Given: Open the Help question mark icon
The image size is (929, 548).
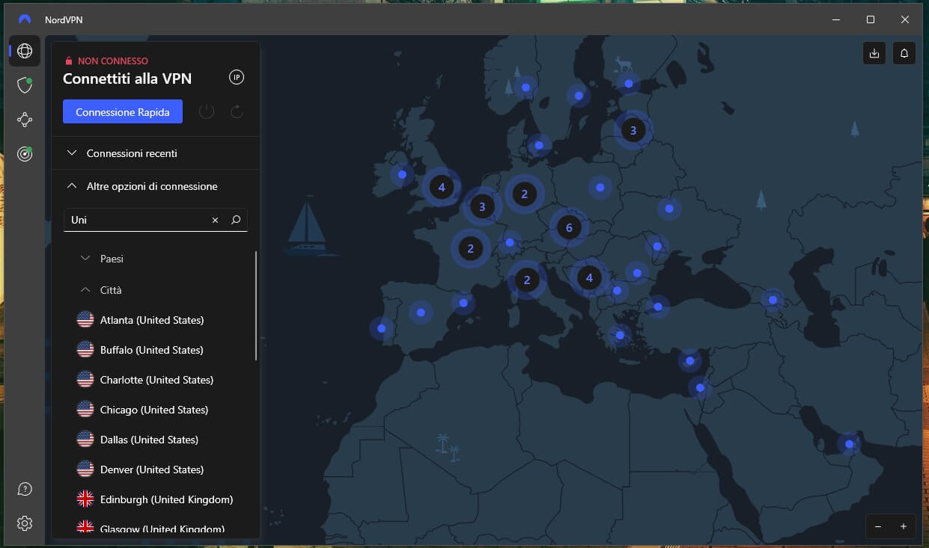Looking at the screenshot, I should [25, 489].
